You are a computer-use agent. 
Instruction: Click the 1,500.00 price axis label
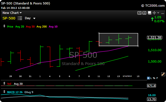[155, 61]
